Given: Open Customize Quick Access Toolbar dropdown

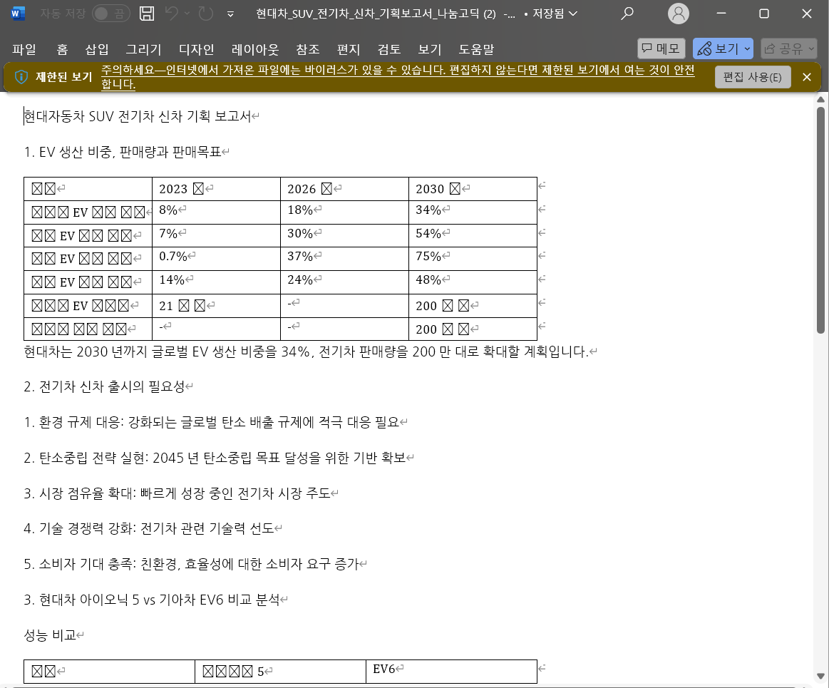Looking at the screenshot, I should coord(230,14).
